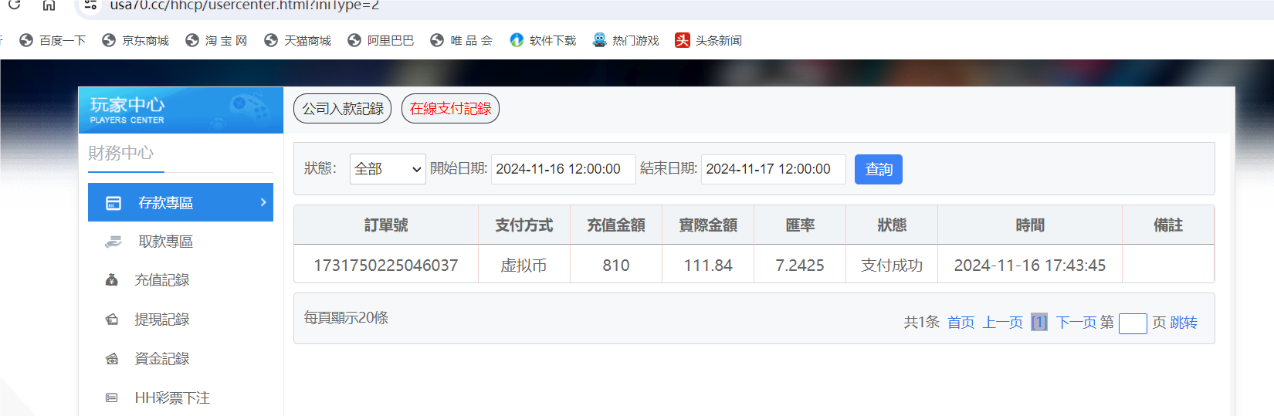The width and height of the screenshot is (1274, 416).
Task: Open the 存款專區 menu item
Action: tap(181, 202)
